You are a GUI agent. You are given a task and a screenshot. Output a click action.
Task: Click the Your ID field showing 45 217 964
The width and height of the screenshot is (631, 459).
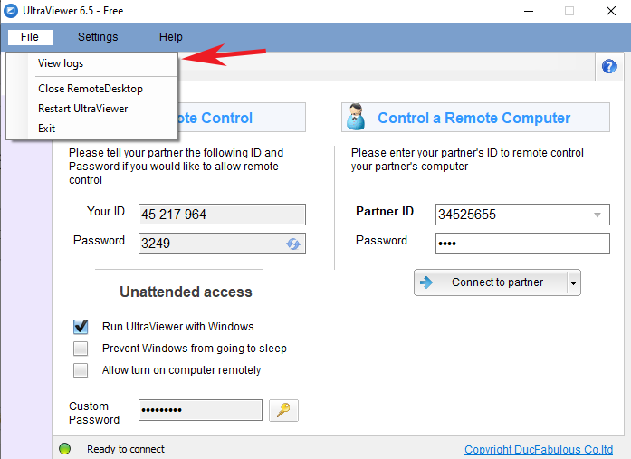pyautogui.click(x=222, y=215)
